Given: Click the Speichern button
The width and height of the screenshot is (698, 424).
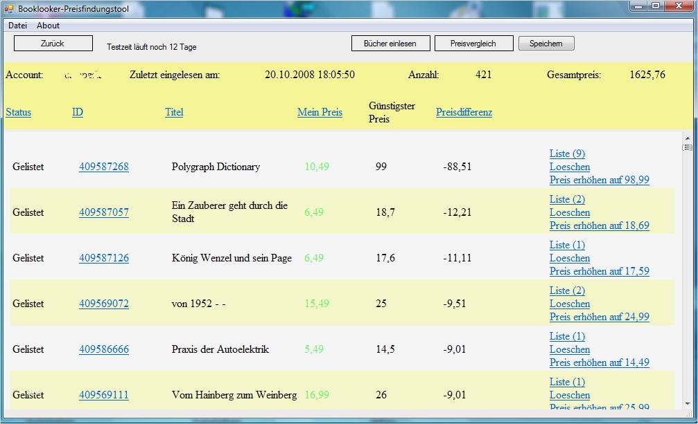Looking at the screenshot, I should tap(546, 44).
